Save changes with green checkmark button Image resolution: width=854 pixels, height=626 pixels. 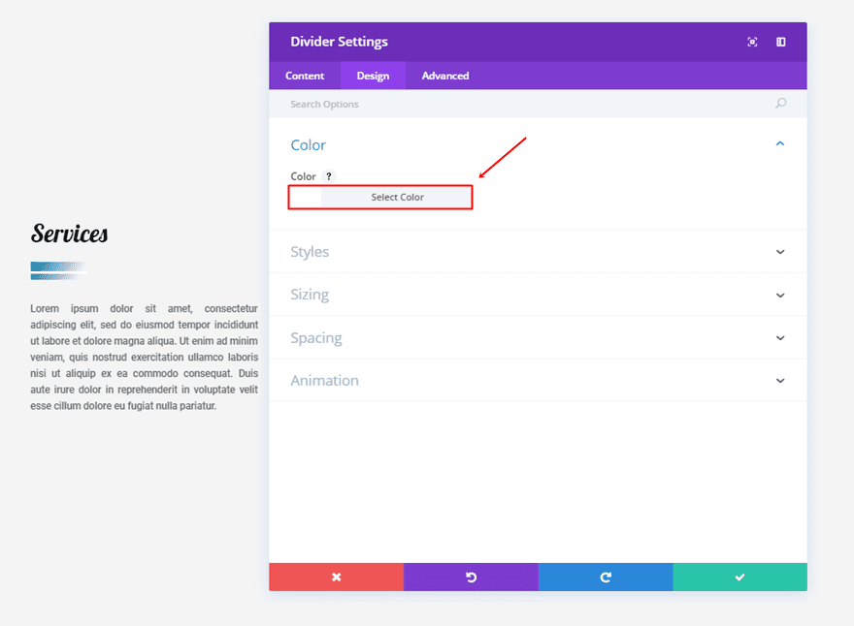pos(739,577)
